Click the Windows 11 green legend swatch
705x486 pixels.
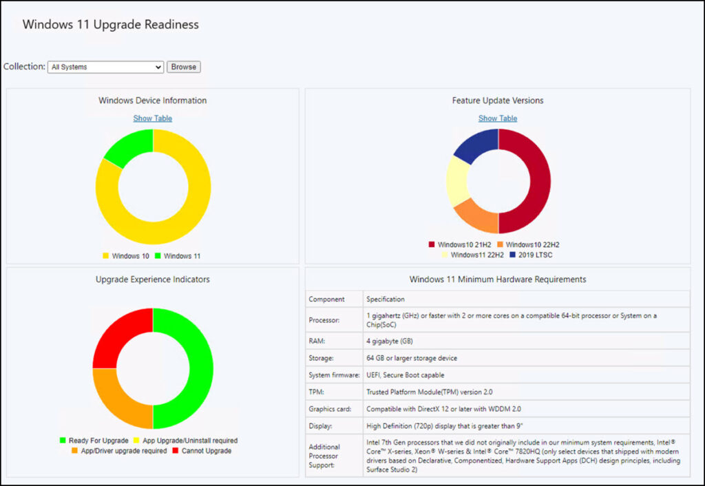pos(158,256)
